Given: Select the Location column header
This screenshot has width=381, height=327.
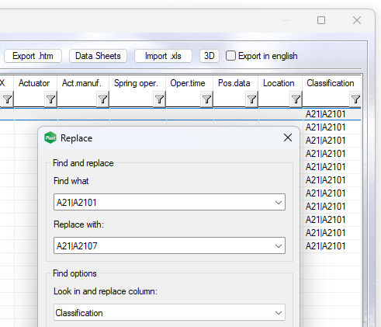Looking at the screenshot, I should click(x=279, y=83).
